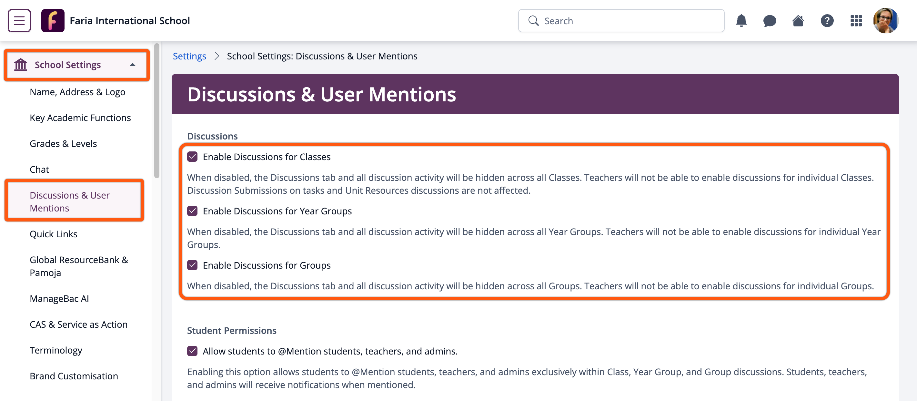917x401 pixels.
Task: Open the hamburger menu button
Action: click(19, 21)
